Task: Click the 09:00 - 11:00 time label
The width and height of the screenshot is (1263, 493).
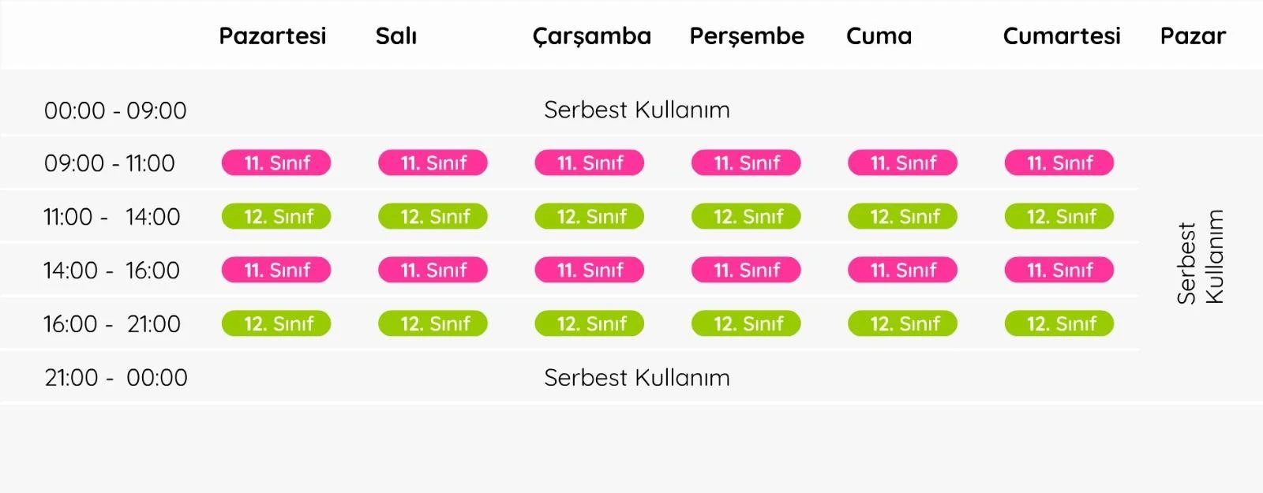Action: coord(109,163)
